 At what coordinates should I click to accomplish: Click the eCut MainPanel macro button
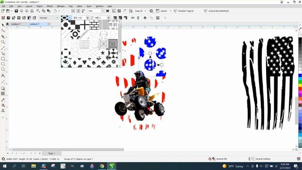click(x=216, y=11)
